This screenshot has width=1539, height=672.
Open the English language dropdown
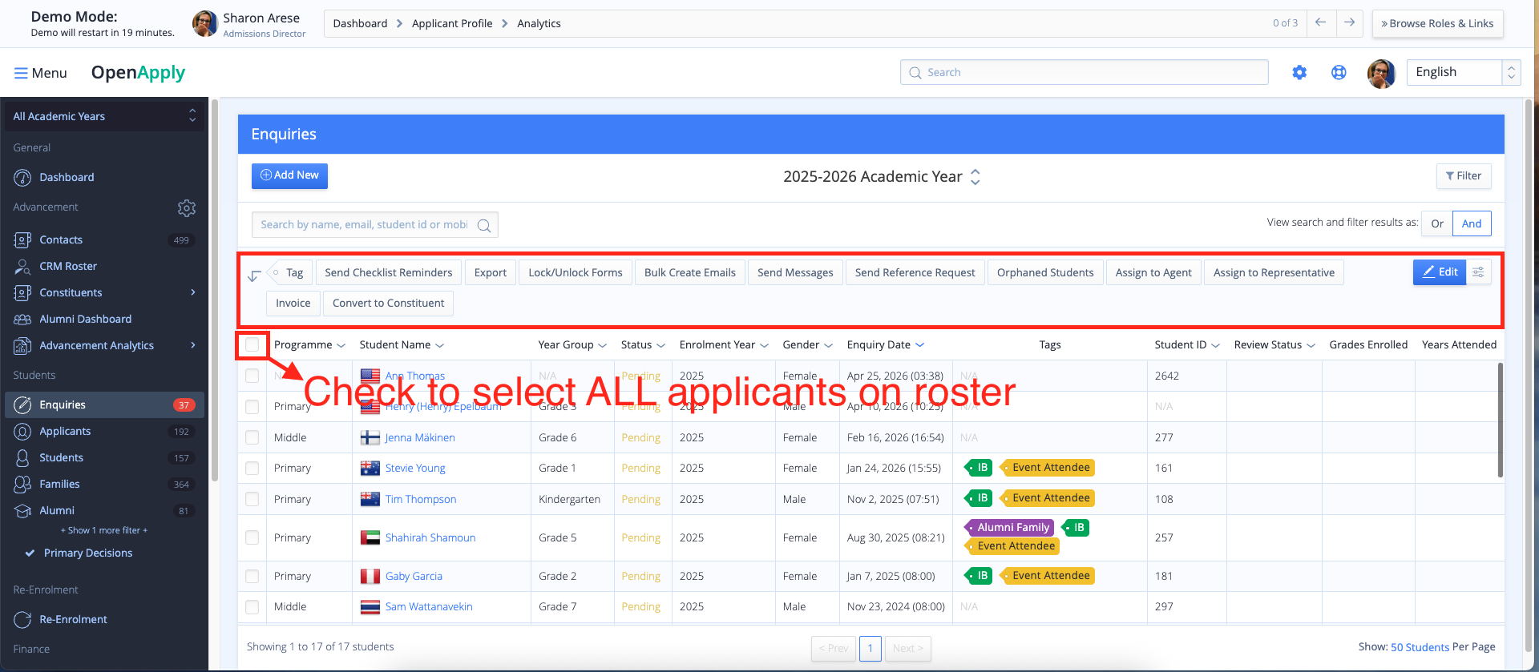click(1463, 73)
